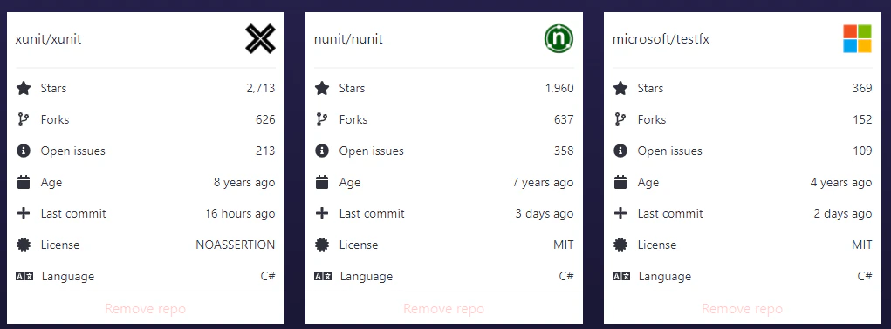Open the nunit/nunit repo title
The image size is (891, 329).
click(348, 39)
